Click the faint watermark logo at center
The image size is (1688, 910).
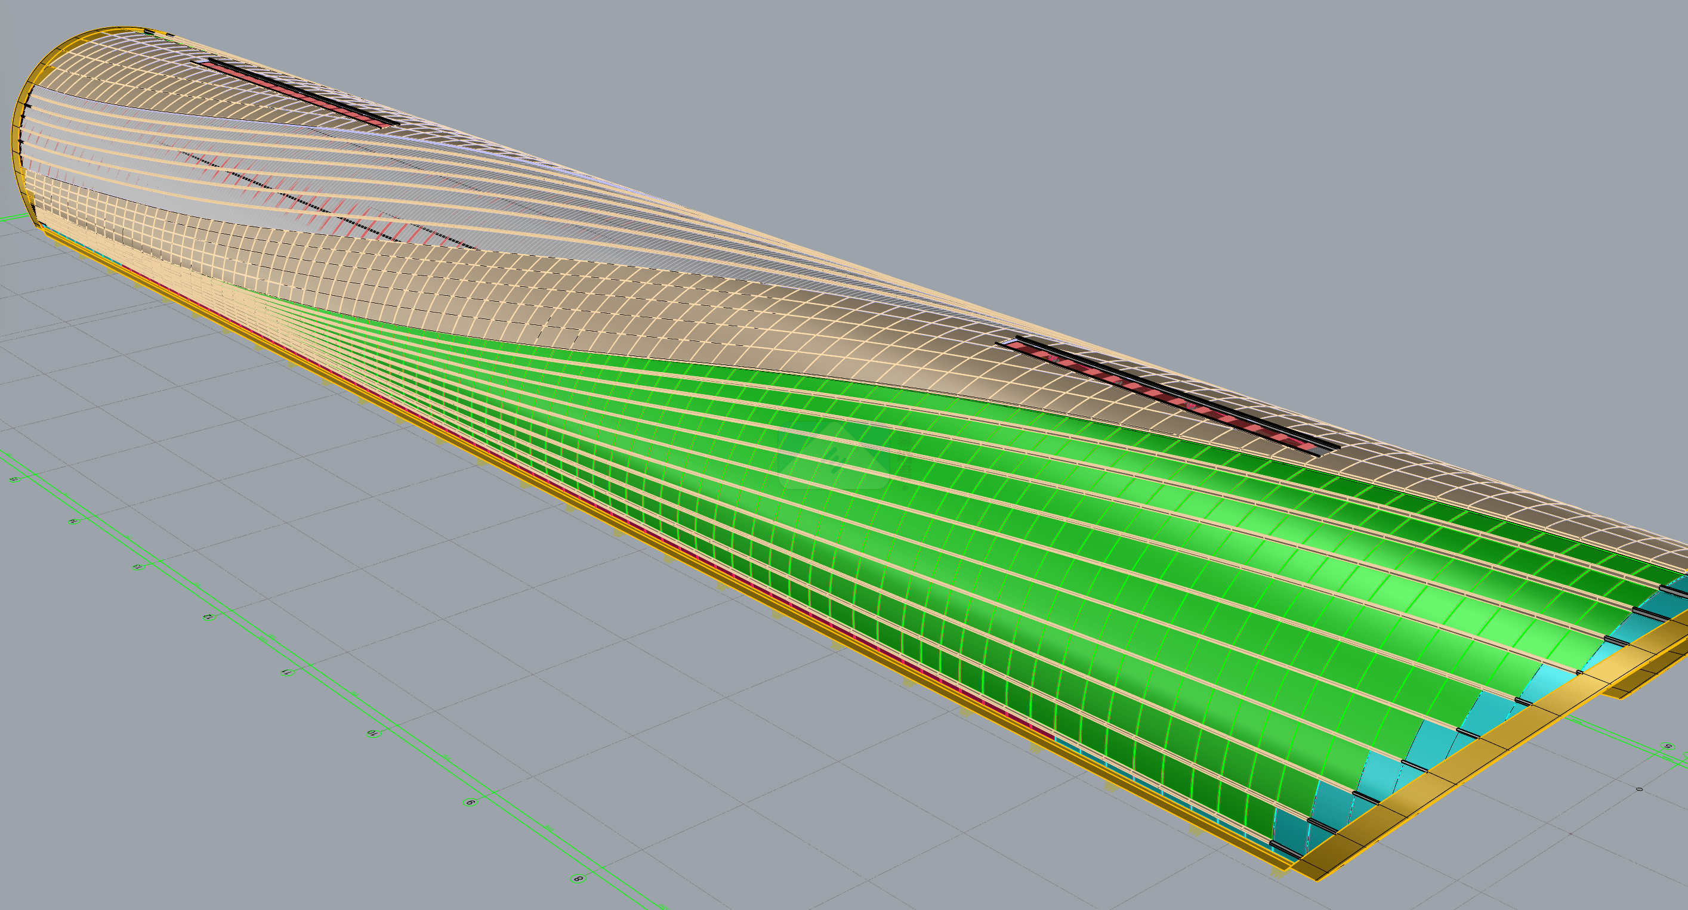(835, 455)
